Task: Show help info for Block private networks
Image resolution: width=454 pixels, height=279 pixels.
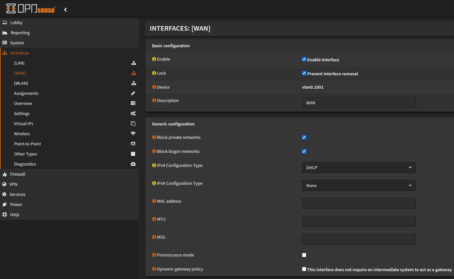Action: coord(154,137)
